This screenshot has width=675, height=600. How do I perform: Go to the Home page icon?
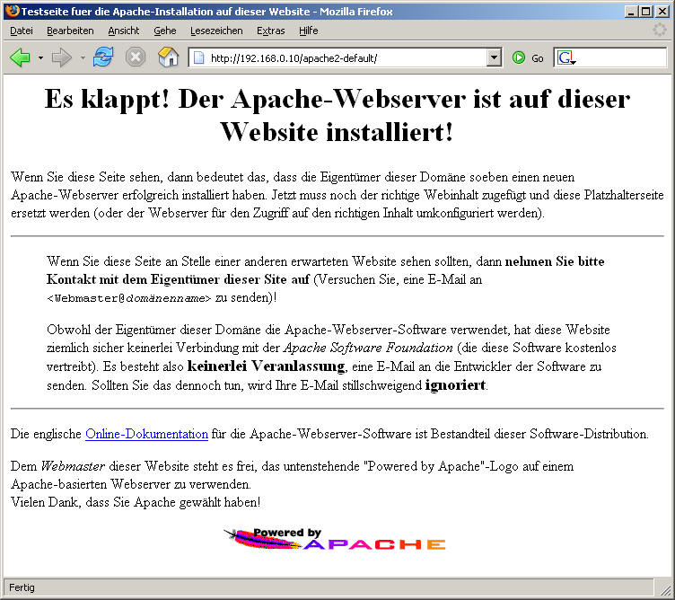point(168,57)
